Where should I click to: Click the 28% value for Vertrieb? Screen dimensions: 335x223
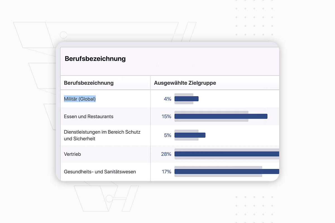point(166,154)
